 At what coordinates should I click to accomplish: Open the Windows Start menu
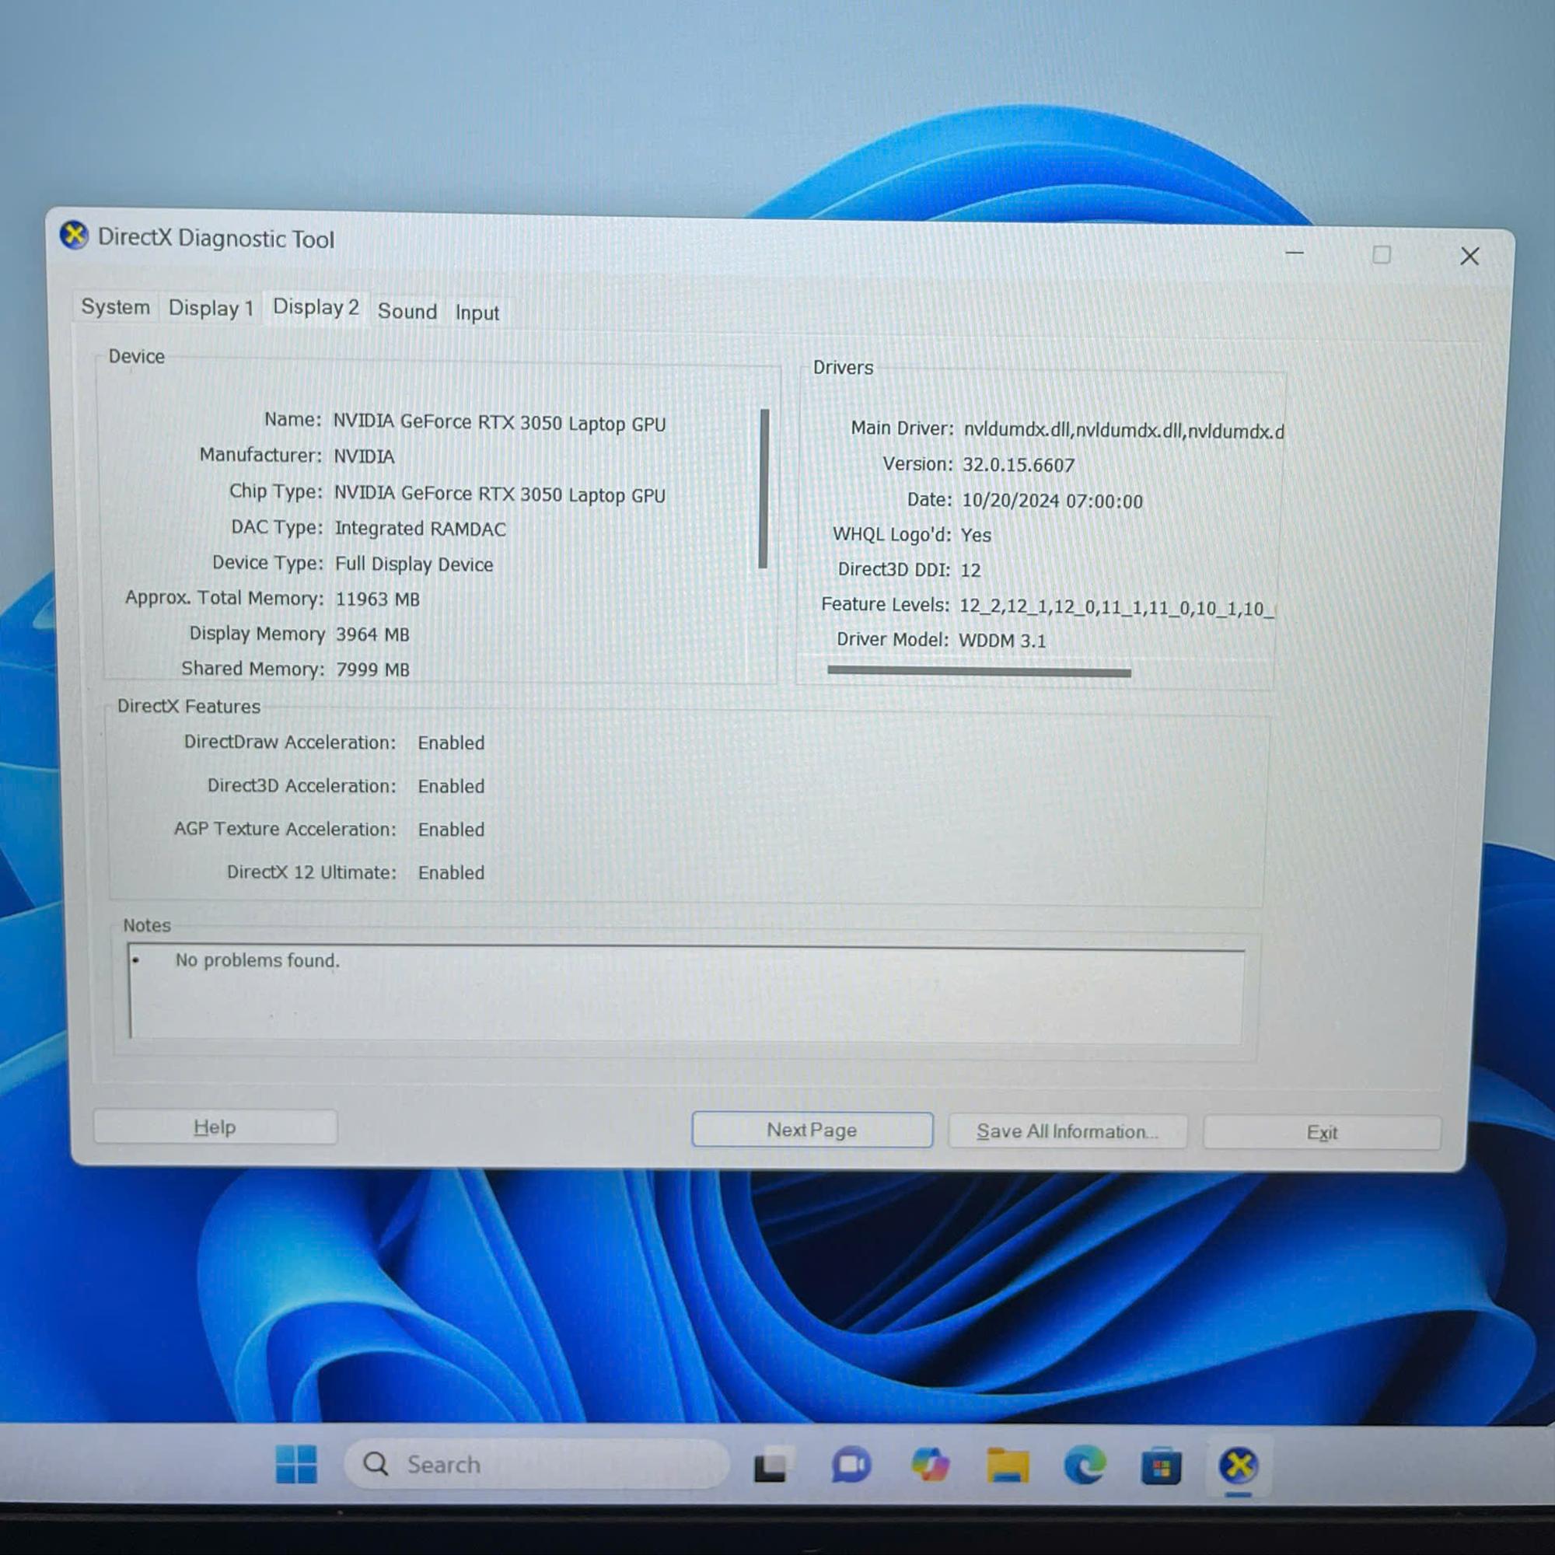pos(296,1464)
